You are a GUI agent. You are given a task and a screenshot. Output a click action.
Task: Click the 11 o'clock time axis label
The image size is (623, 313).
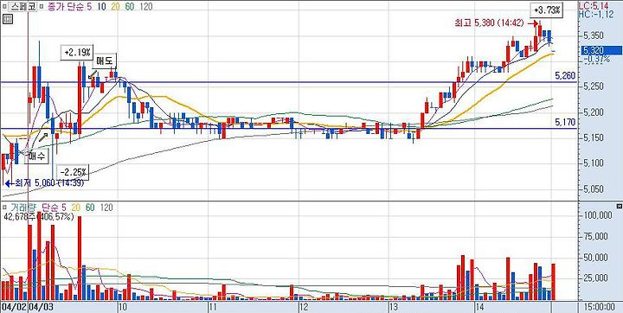[x=214, y=307]
